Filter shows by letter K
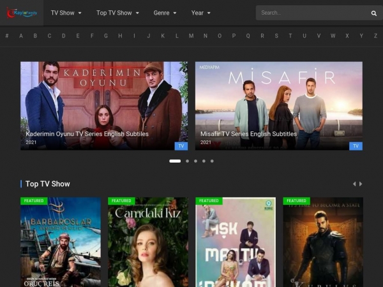The width and height of the screenshot is (383, 287). 163,36
